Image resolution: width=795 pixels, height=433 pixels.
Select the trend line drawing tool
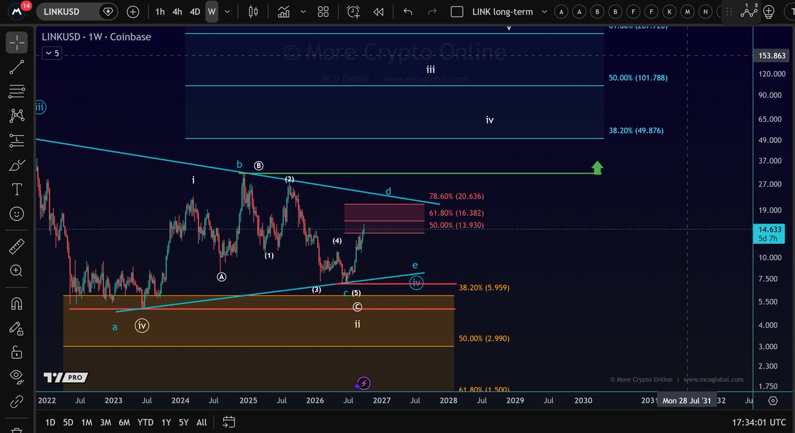tap(17, 67)
